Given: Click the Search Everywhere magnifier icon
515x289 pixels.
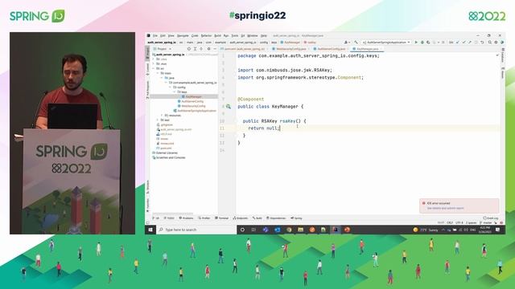Looking at the screenshot, I should 490,43.
